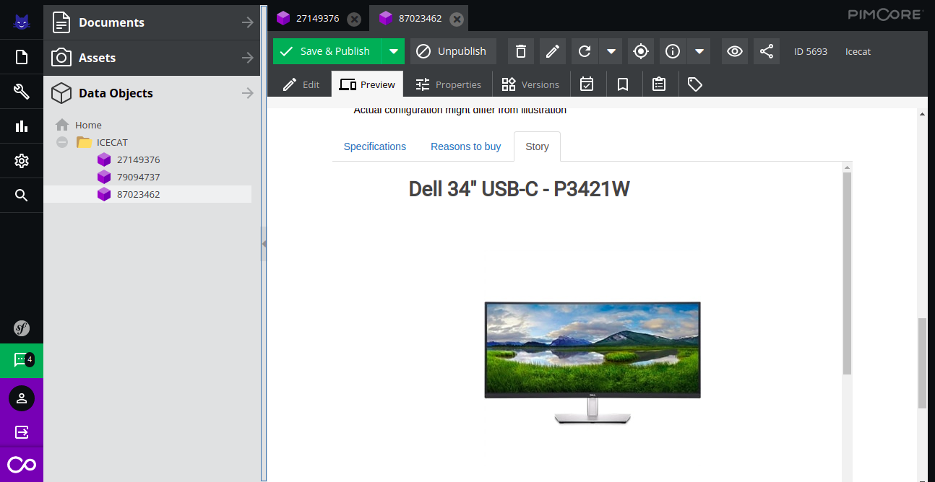Open the Search magnifier menu
The image size is (935, 482).
tap(22, 196)
